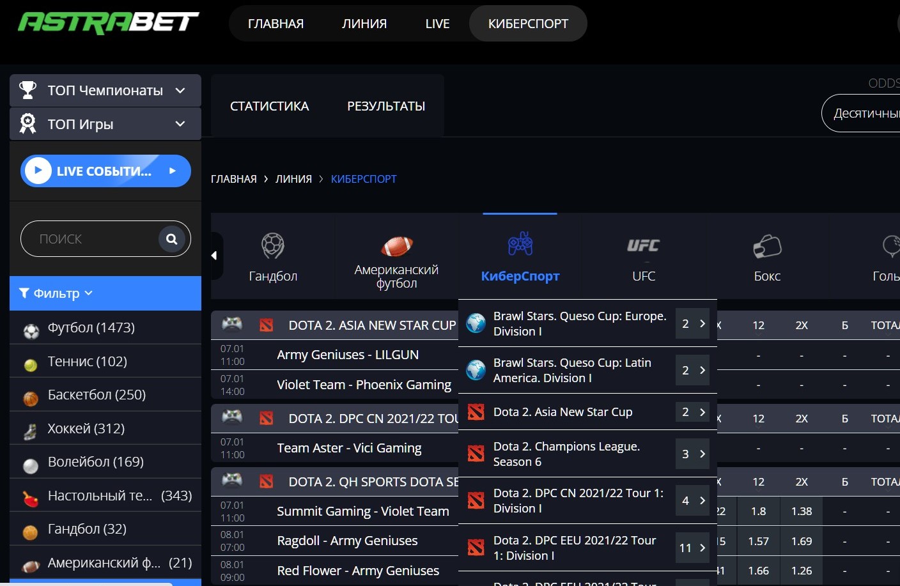900x586 pixels.
Task: Open the Summit Gaming - Violet Team match
Action: (x=363, y=511)
